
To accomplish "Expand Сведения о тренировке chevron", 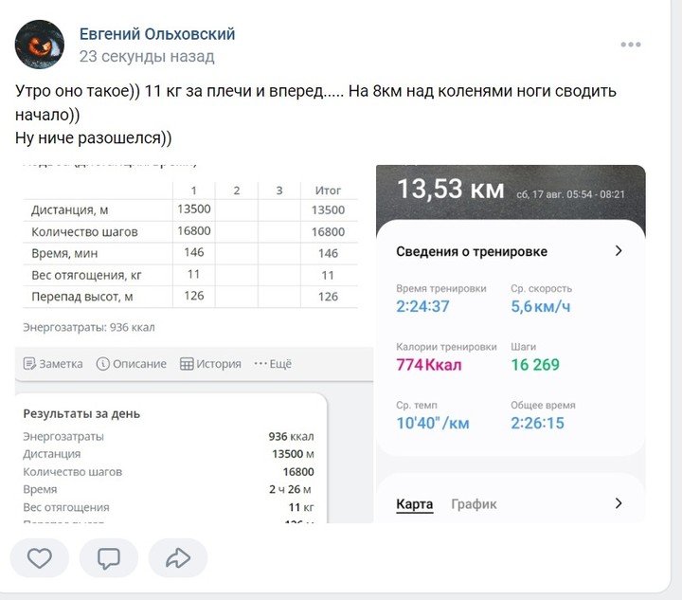I will (619, 251).
